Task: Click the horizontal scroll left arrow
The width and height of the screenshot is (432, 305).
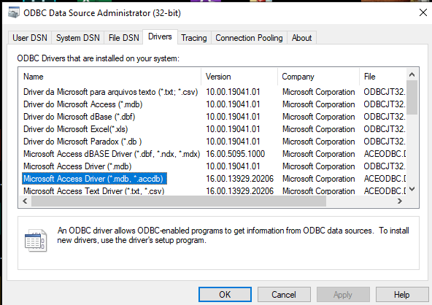Action: [25, 201]
